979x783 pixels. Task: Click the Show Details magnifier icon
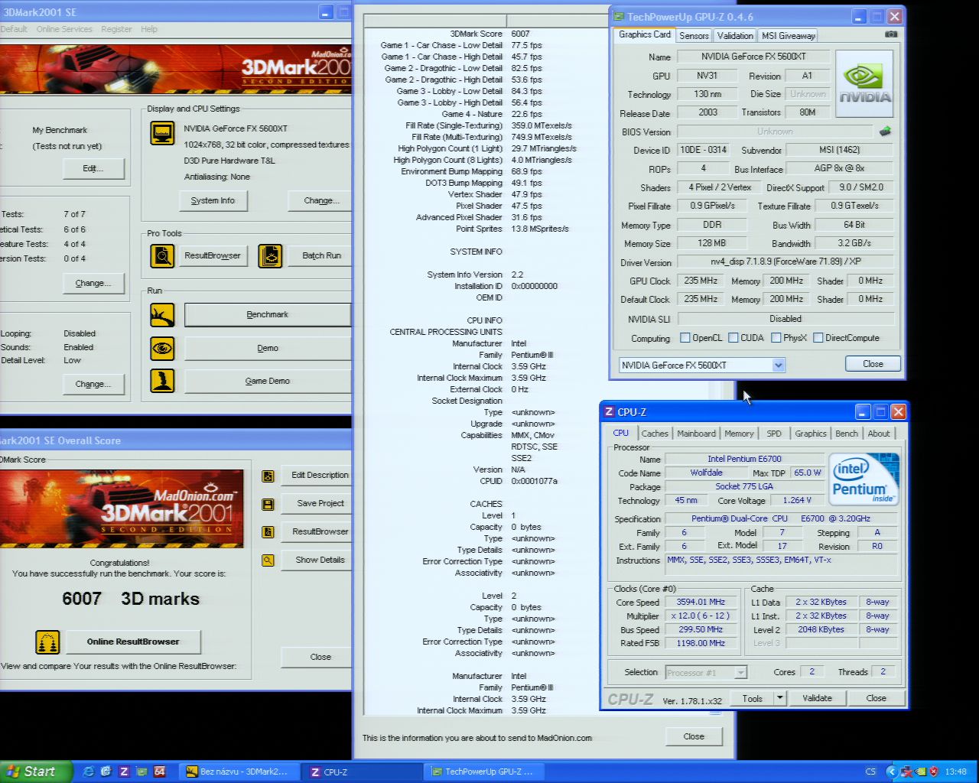click(x=268, y=560)
